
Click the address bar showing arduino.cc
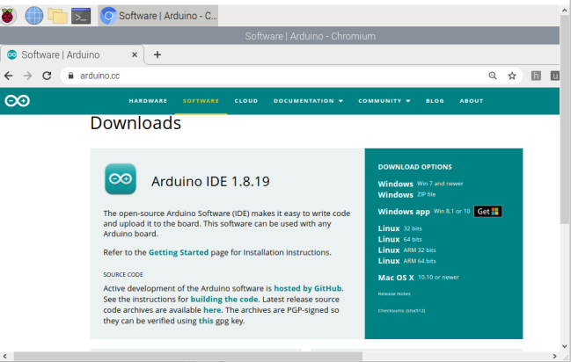click(264, 76)
